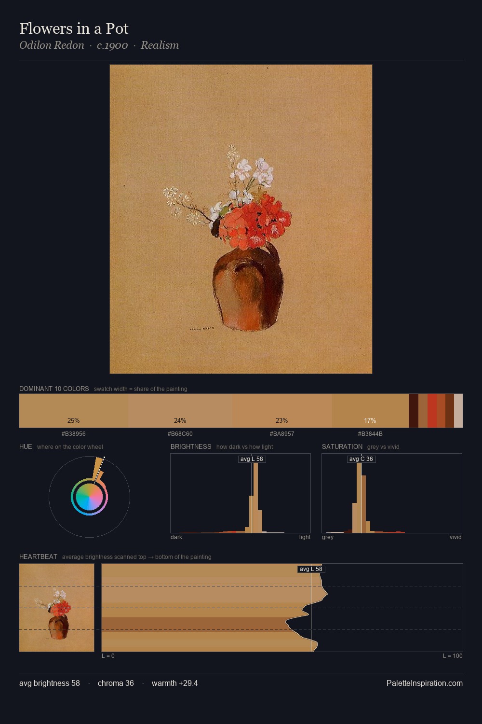This screenshot has height=724, width=482.
Task: Click the 'dark' axis label
Action: tap(176, 537)
